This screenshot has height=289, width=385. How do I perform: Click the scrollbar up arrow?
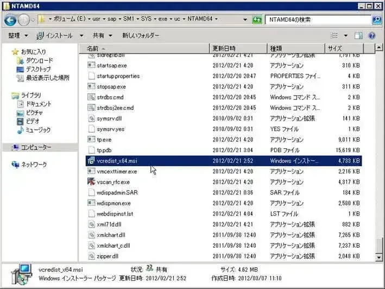(x=379, y=47)
